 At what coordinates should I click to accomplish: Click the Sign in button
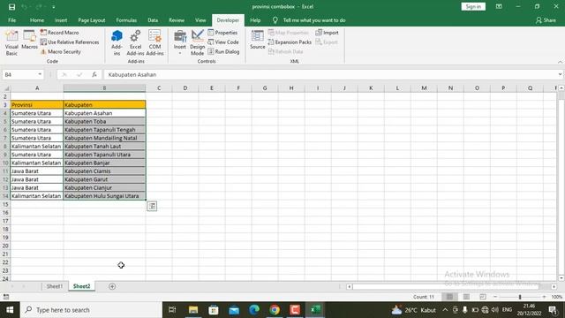[x=473, y=6]
